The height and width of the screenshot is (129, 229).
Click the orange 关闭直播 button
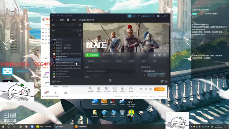click(159, 89)
